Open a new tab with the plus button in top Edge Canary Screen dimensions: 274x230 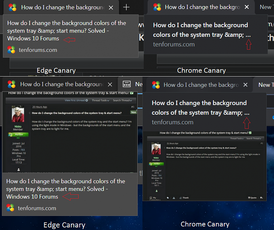click(x=126, y=7)
